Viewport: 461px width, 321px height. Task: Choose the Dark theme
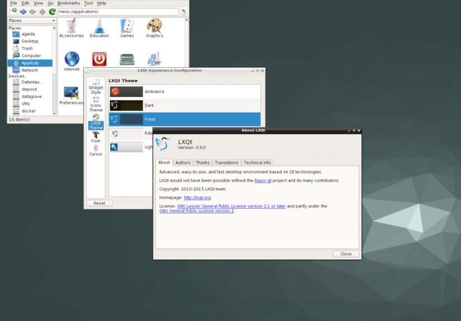pos(184,106)
